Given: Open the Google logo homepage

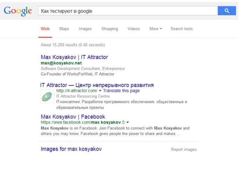Looking at the screenshot, I should 18,11.
